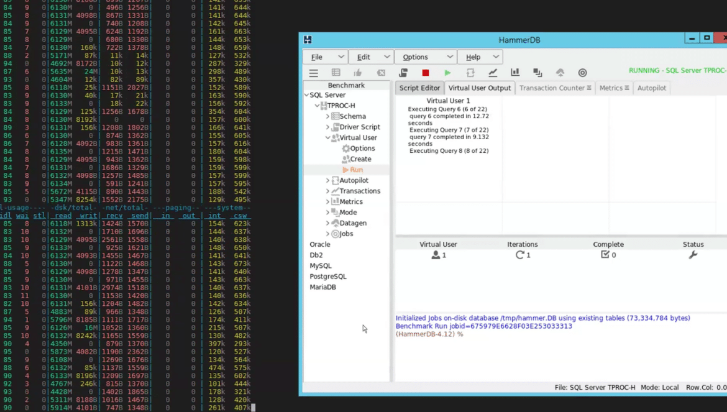Viewport: 727px width, 412px height.
Task: Click the Benchmark panel header
Action: pyautogui.click(x=346, y=85)
